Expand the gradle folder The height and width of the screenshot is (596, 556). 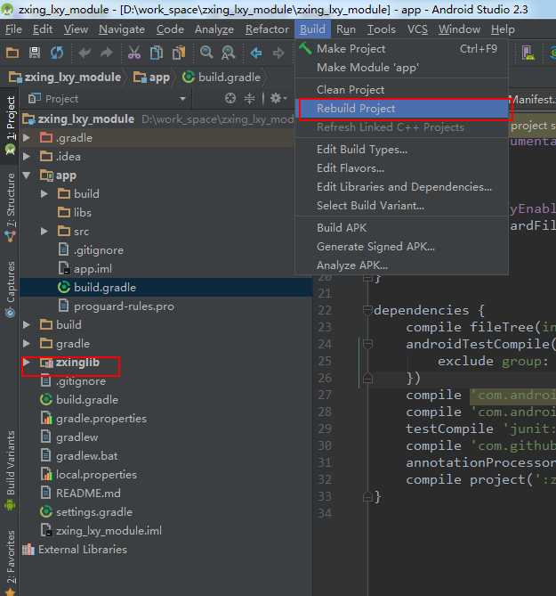tap(27, 343)
